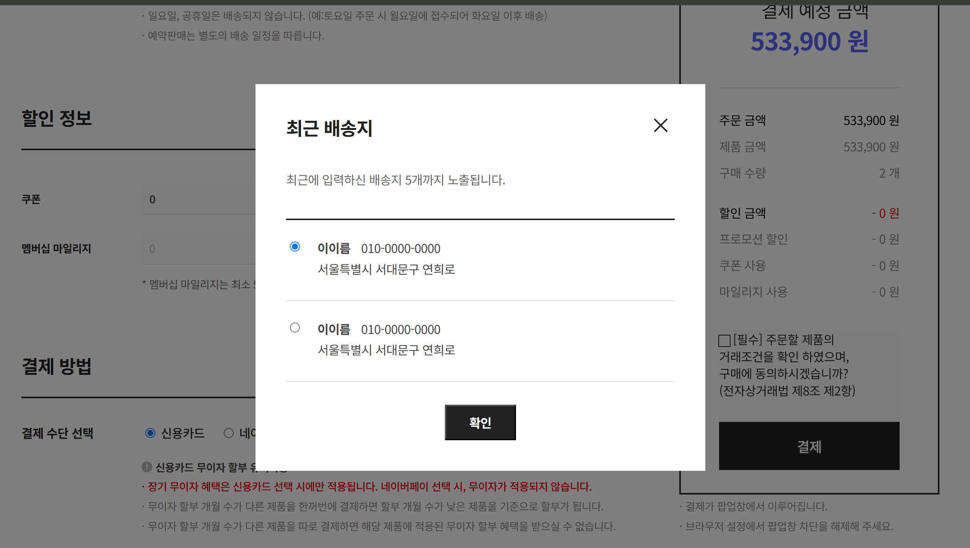Image resolution: width=970 pixels, height=548 pixels.
Task: Select the first saved address radio button
Action: click(295, 246)
